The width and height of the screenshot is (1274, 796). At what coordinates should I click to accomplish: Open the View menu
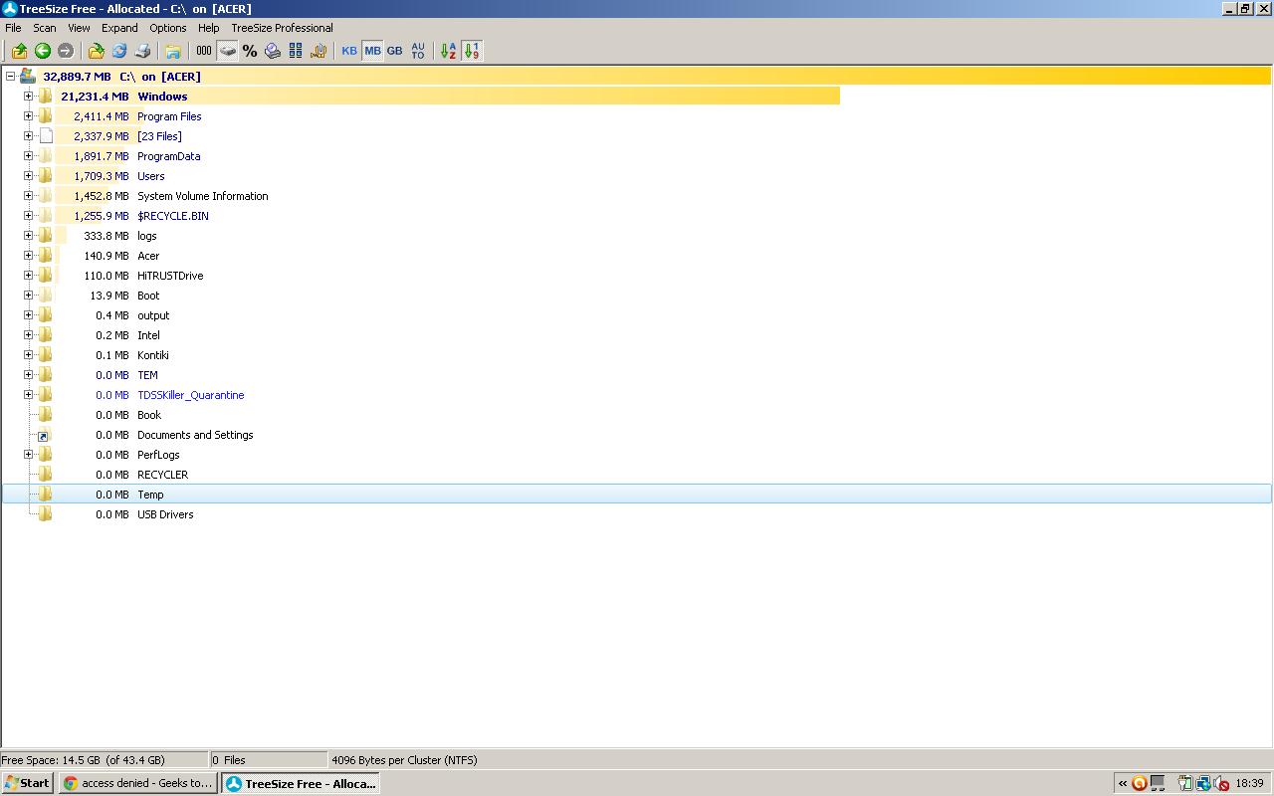click(x=79, y=28)
